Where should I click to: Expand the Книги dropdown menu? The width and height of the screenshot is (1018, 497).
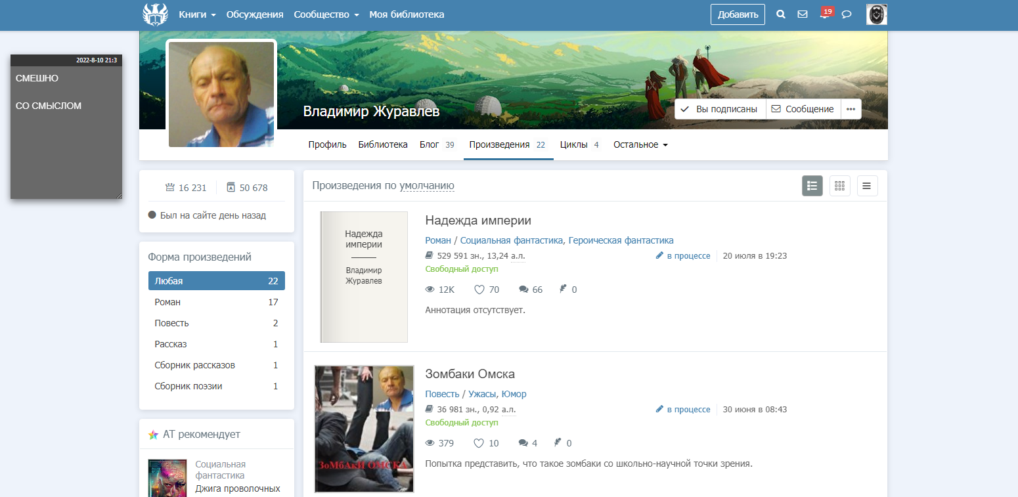[x=197, y=14]
